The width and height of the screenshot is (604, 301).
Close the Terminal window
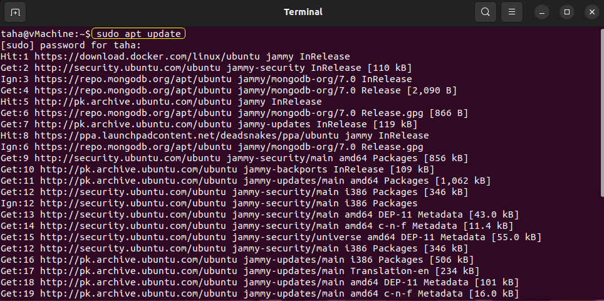click(x=592, y=13)
